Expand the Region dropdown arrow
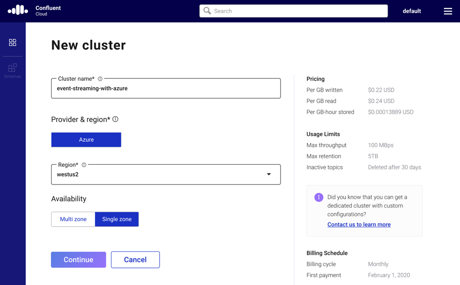The image size is (460, 285). pyautogui.click(x=269, y=174)
